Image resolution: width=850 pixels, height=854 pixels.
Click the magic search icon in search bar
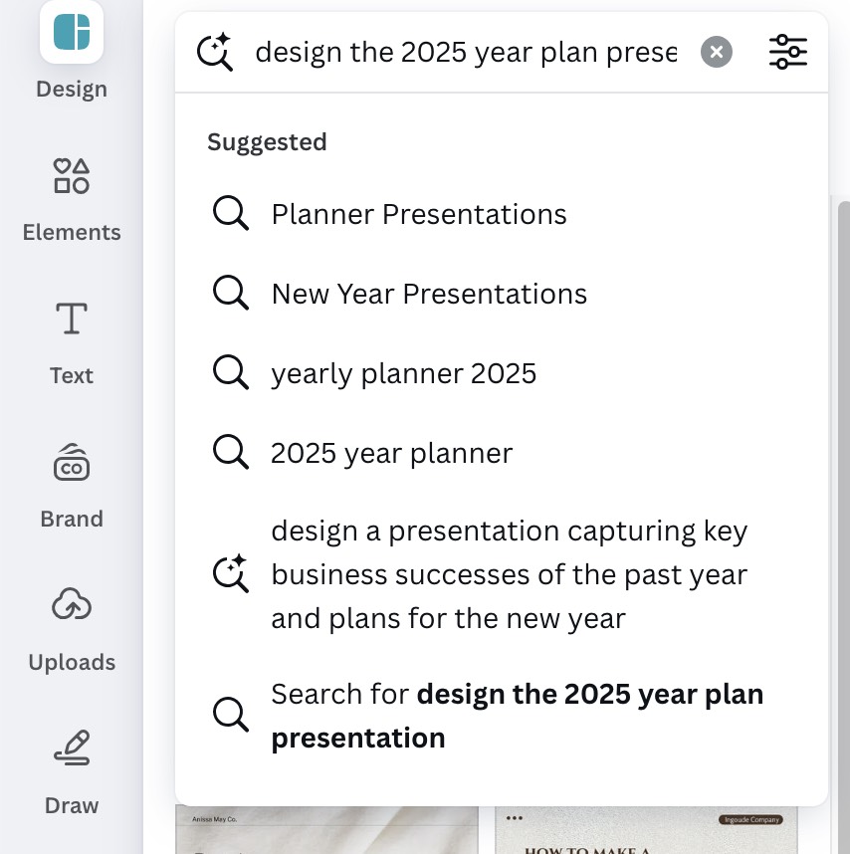215,52
